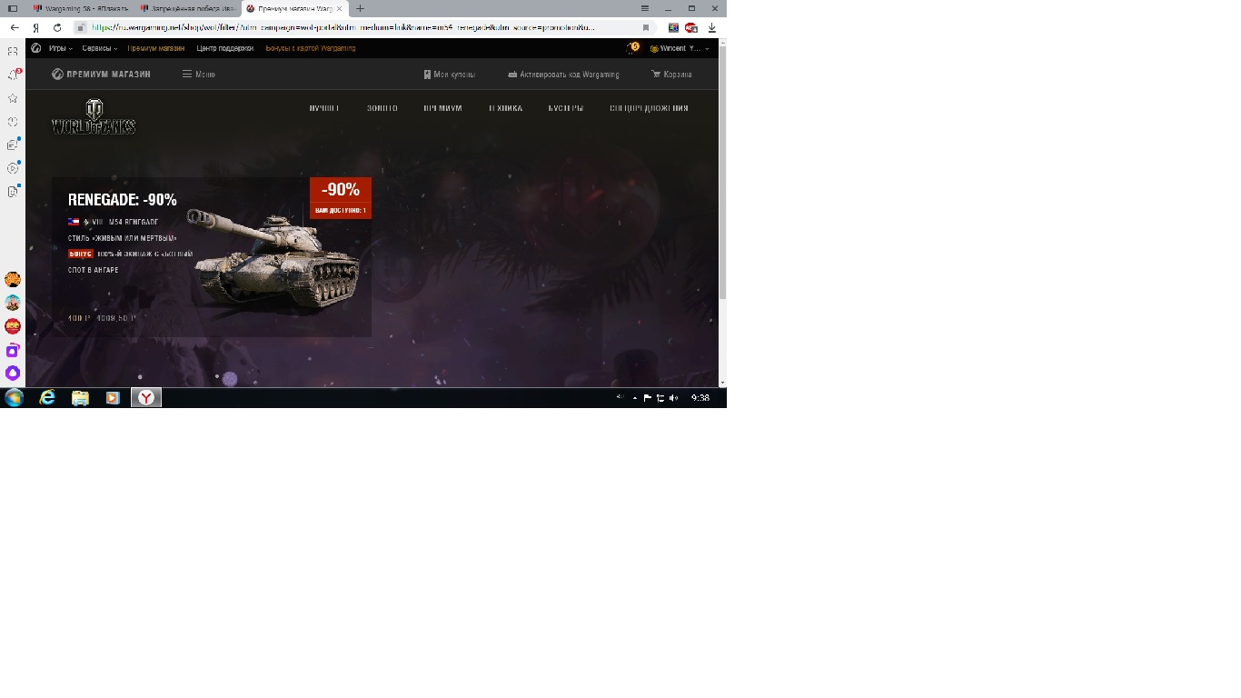The width and height of the screenshot is (1241, 698).
Task: Open 'Бонусы с картой Wargaming' link
Action: [x=311, y=48]
